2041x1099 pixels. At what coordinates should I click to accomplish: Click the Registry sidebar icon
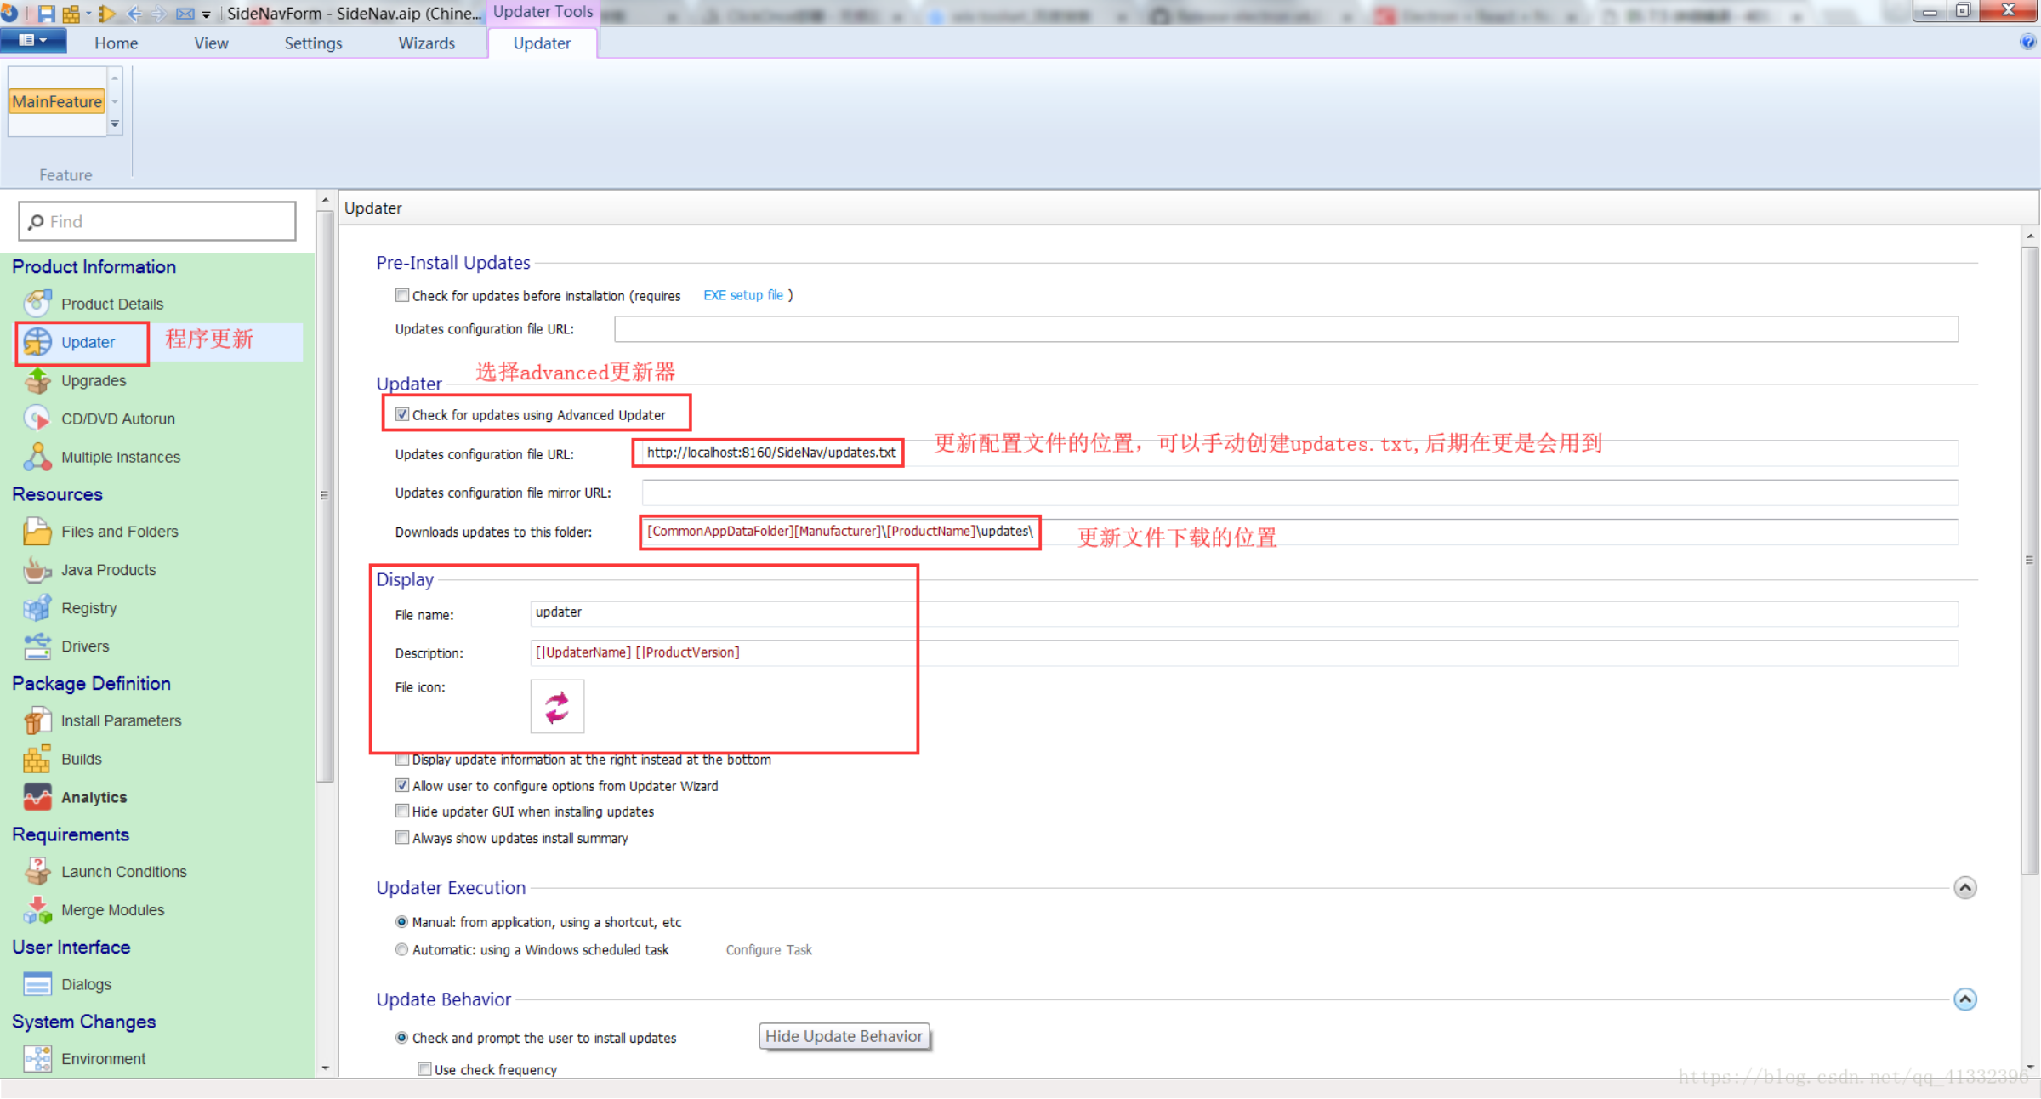pyautogui.click(x=37, y=608)
